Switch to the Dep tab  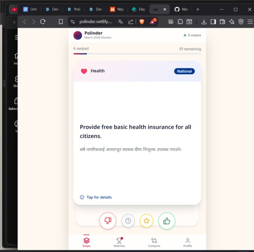(x=138, y=9)
